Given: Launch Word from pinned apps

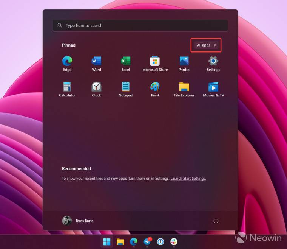Looking at the screenshot, I should tap(96, 64).
